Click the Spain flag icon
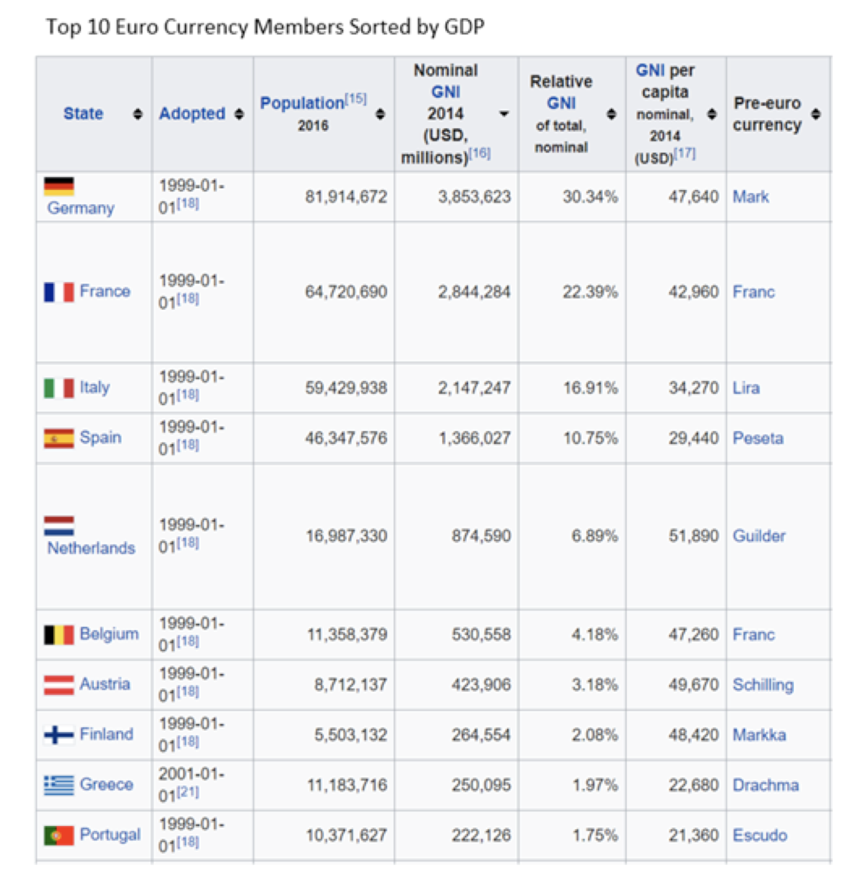 pos(59,438)
